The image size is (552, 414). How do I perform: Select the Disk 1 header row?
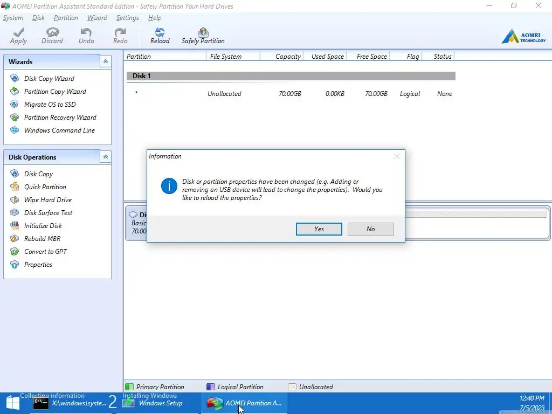pyautogui.click(x=291, y=76)
